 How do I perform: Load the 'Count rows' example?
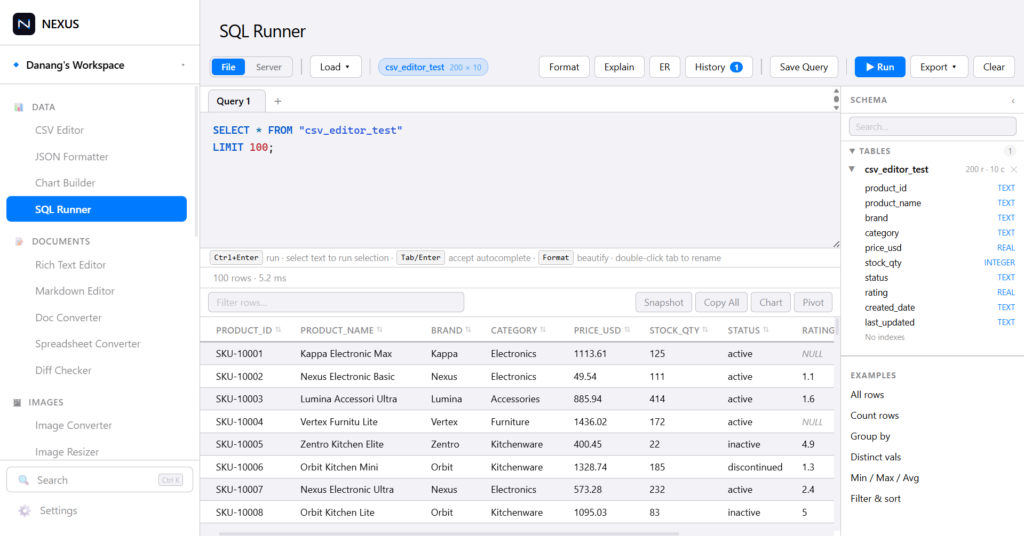874,416
